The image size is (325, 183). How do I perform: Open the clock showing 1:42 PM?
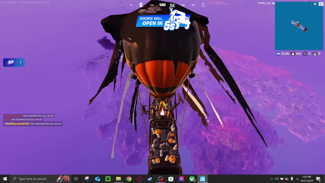point(307,179)
